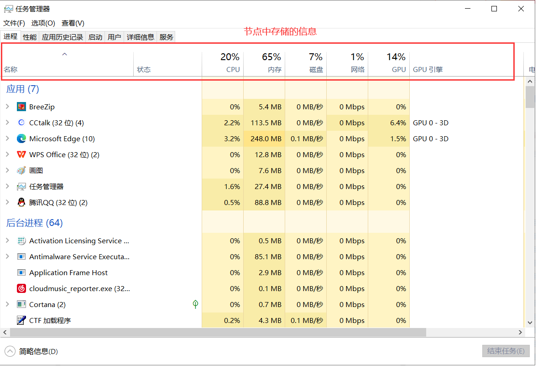The width and height of the screenshot is (548, 374).
Task: Click the 任务管理器 process row icon
Action: tap(21, 187)
